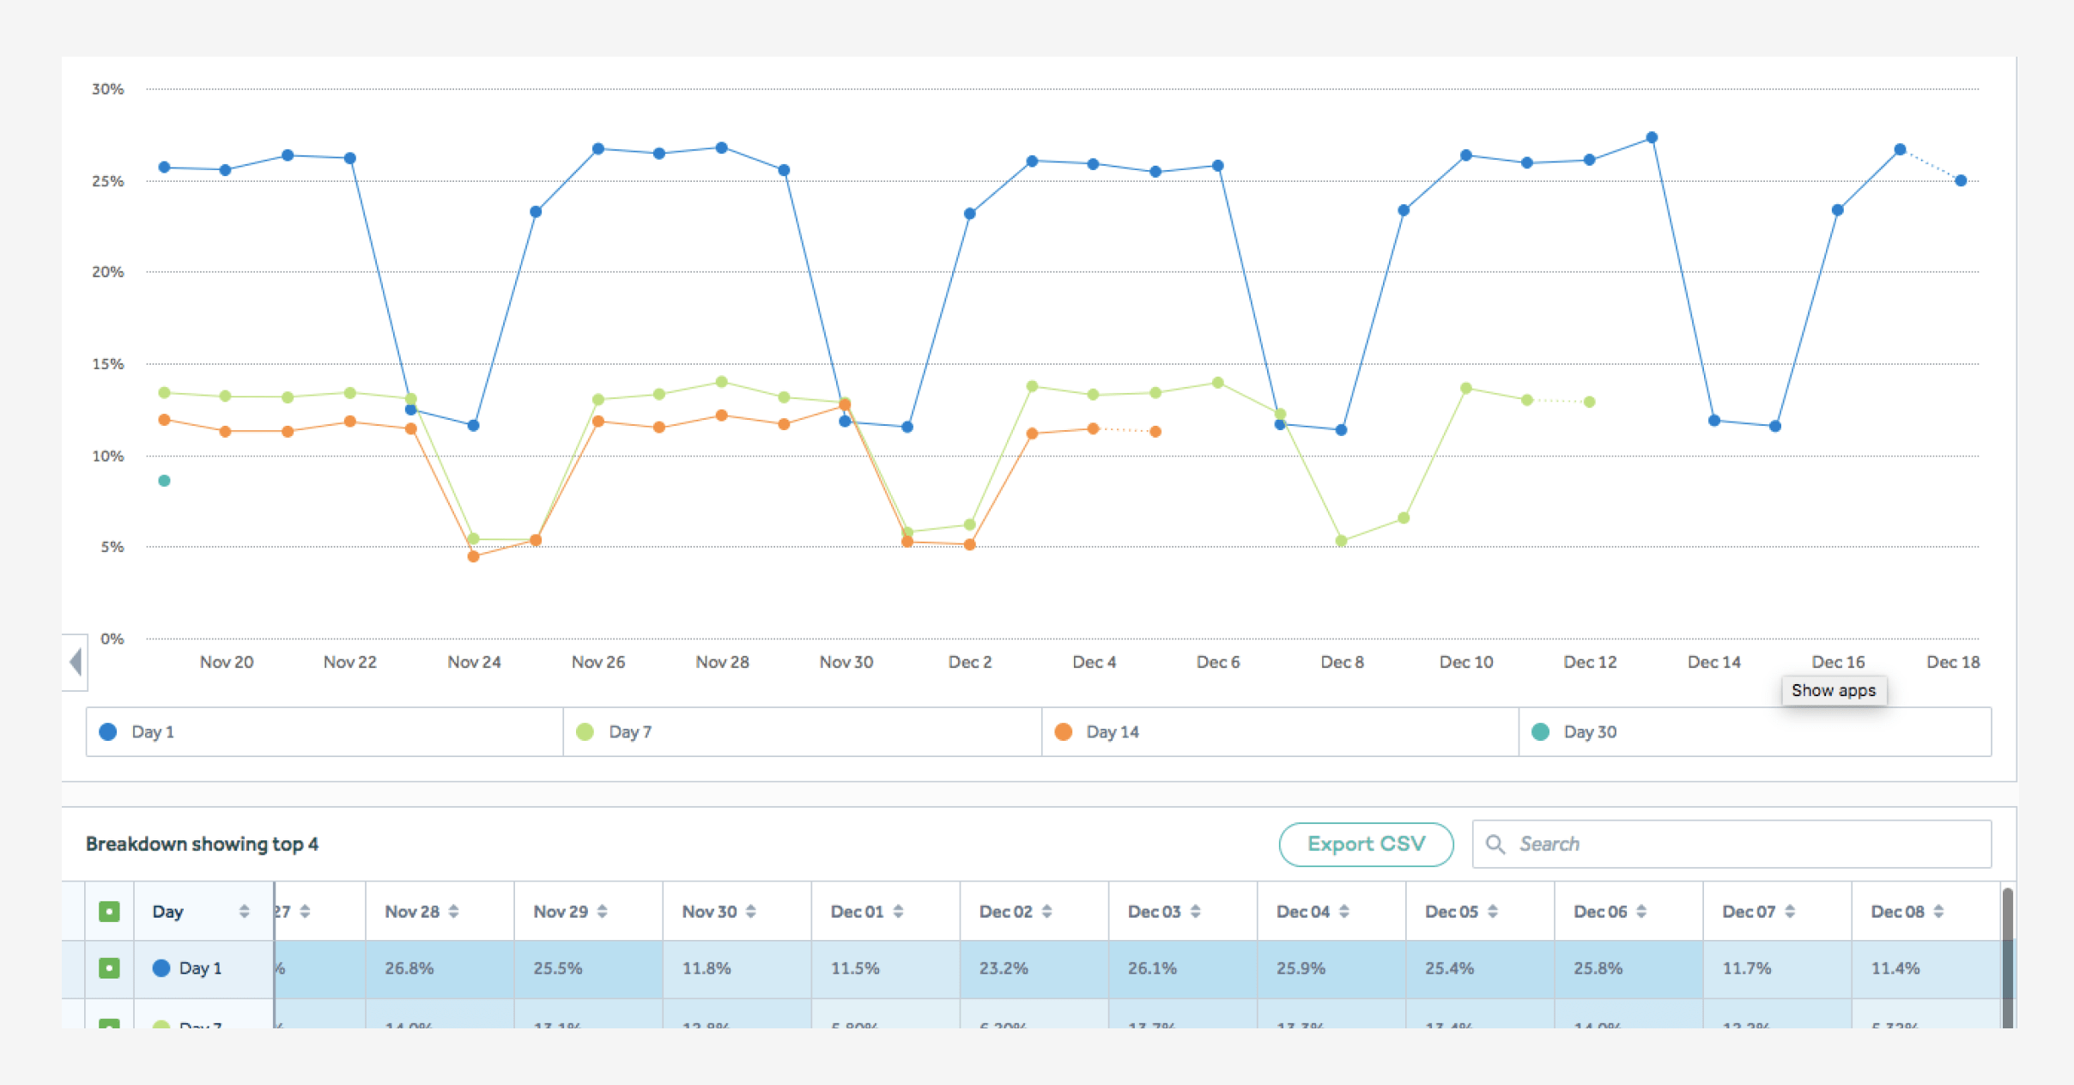Viewport: 2074px width, 1085px height.
Task: Click the orange dot icon beside Day 14 in legend
Action: pos(1064,731)
